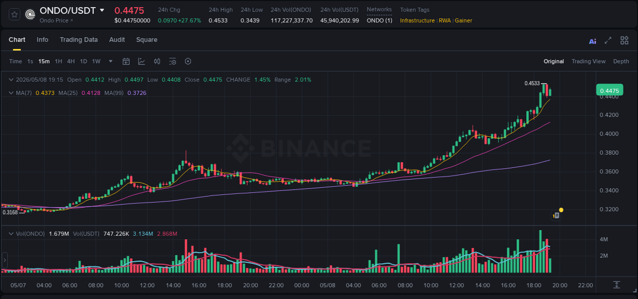Collapse the Vol(ONDO) indicator legend
Image resolution: width=638 pixels, height=299 pixels.
[x=11, y=234]
